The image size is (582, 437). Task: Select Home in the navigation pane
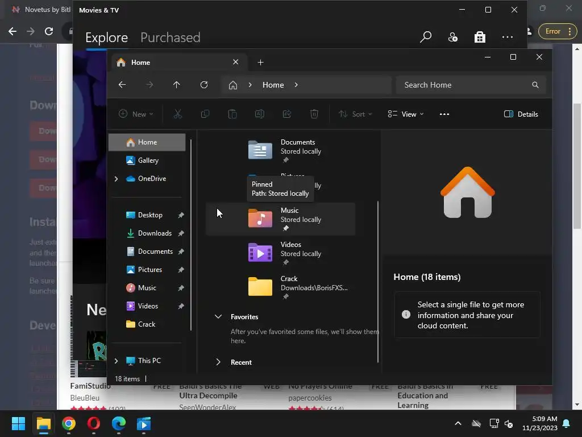coord(147,142)
